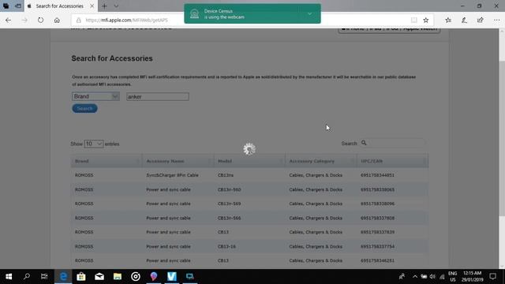Open the Favorites hub icon
Screen dimensions: 505x284
click(x=448, y=20)
